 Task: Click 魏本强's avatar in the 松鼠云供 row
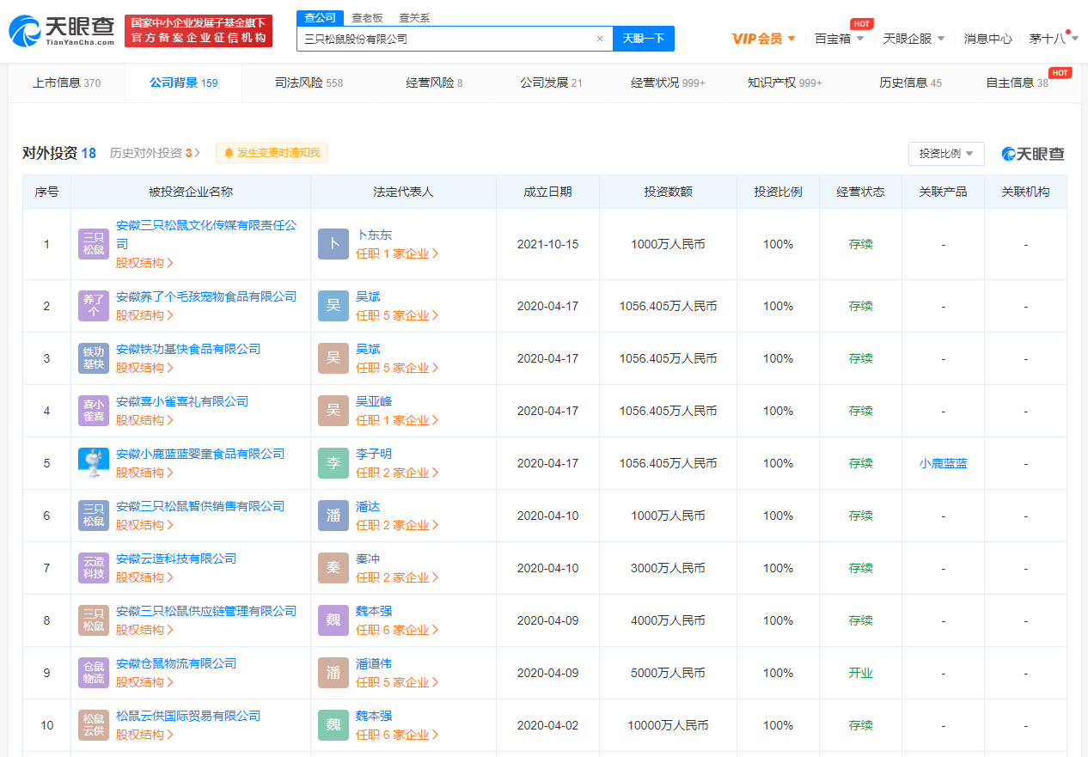click(333, 725)
